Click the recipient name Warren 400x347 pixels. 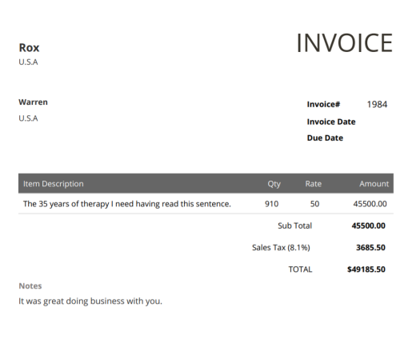click(x=33, y=102)
